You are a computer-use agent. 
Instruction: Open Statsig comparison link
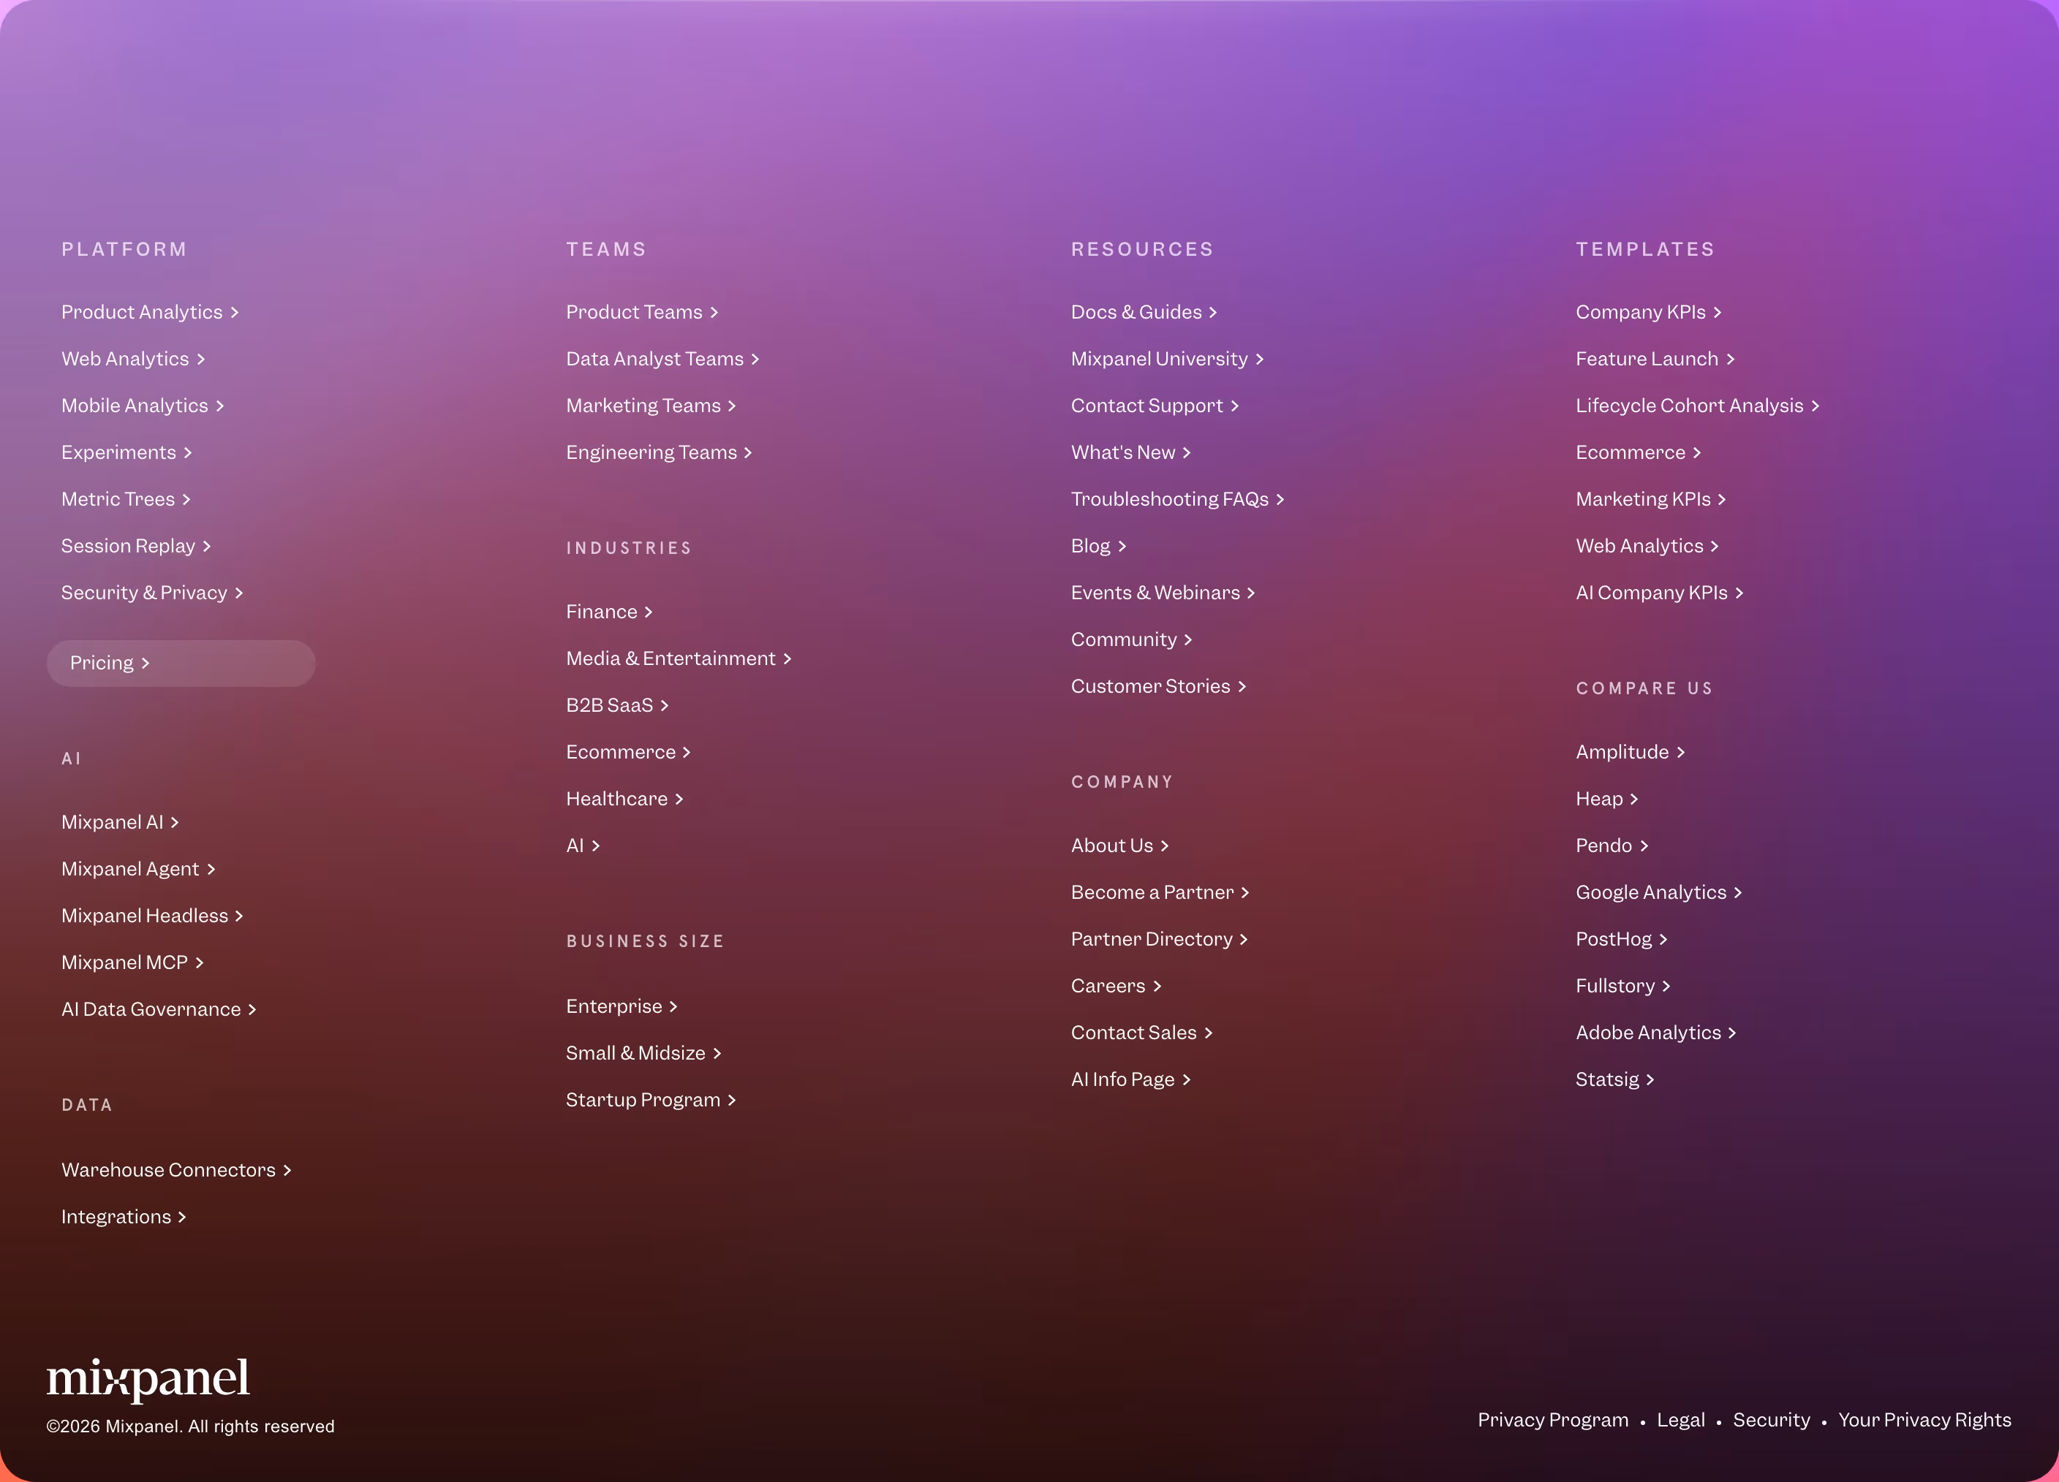pyautogui.click(x=1615, y=1079)
